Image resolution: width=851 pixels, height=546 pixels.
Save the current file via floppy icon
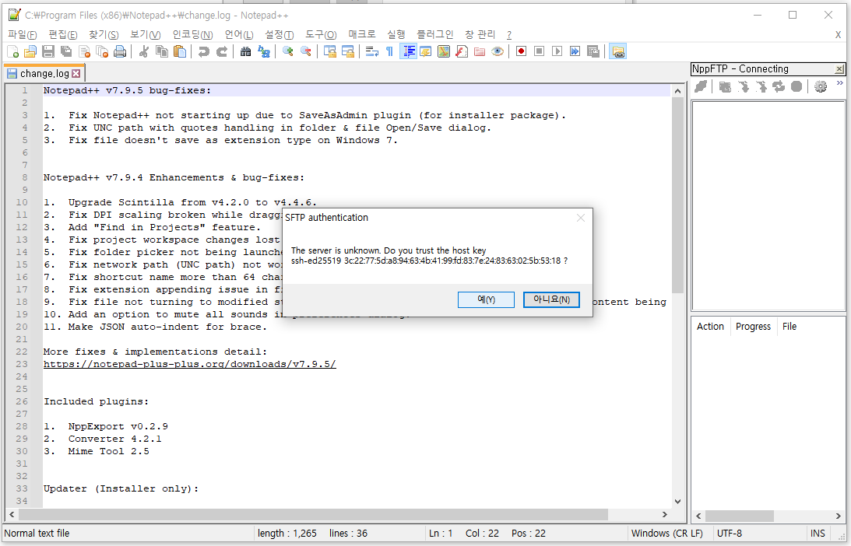pos(48,51)
